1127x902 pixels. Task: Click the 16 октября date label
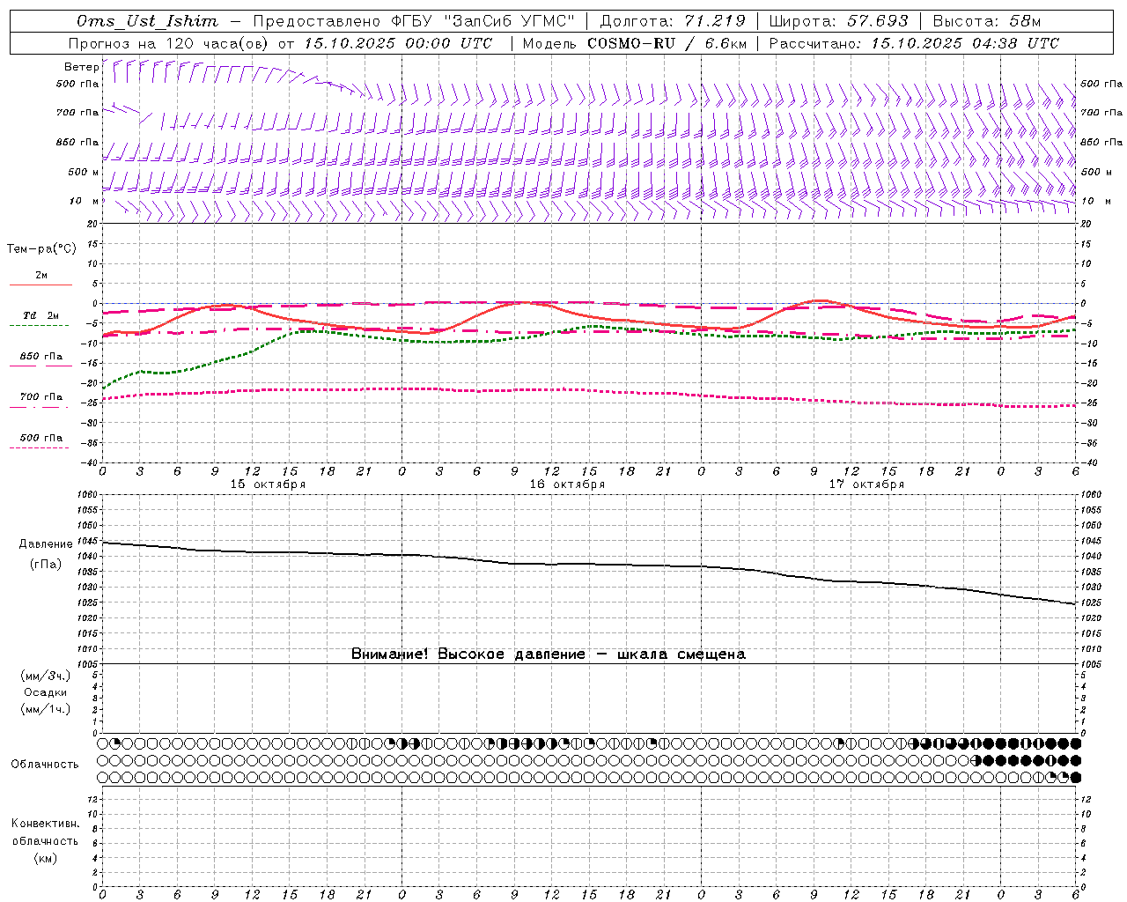(x=567, y=484)
